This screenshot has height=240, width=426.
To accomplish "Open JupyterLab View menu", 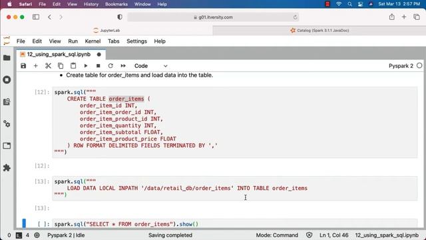I will pos(55,41).
